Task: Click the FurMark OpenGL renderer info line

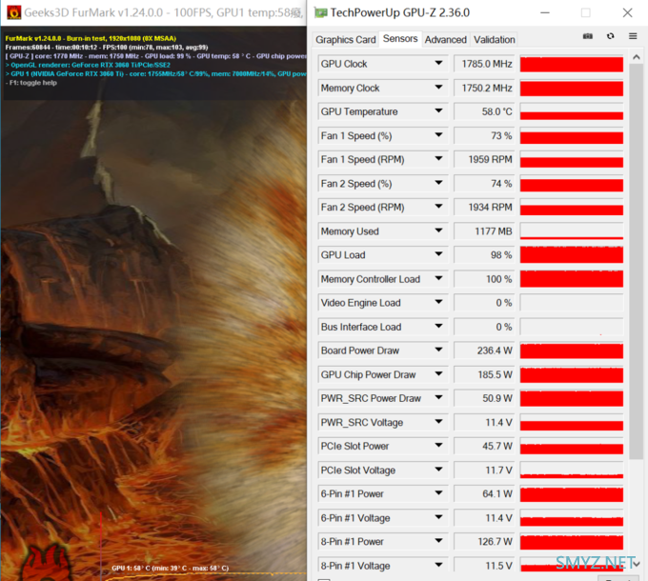Action: 88,65
